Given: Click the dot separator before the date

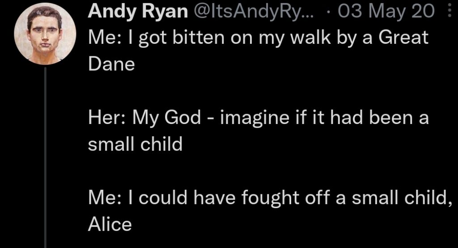Looking at the screenshot, I should (329, 12).
